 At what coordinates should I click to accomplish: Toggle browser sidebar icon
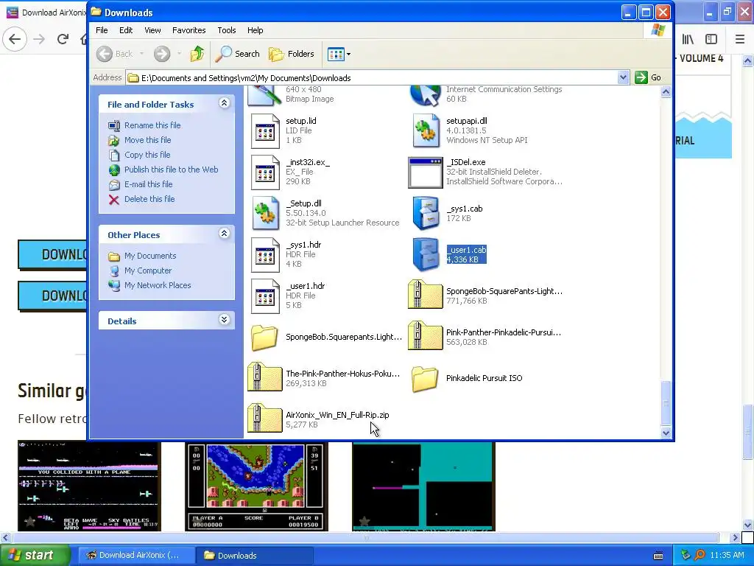click(x=711, y=39)
